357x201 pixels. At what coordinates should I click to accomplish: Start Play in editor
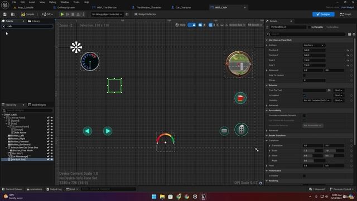62,15
